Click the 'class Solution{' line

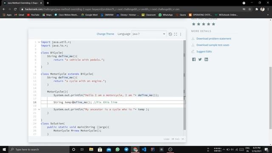point(53,124)
